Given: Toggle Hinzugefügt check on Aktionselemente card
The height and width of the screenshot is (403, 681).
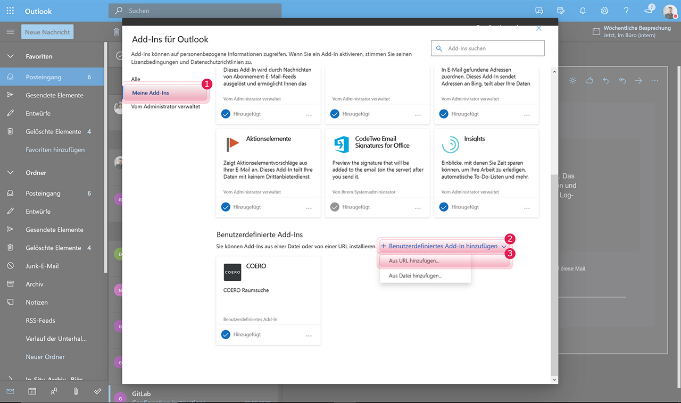Looking at the screenshot, I should [225, 207].
